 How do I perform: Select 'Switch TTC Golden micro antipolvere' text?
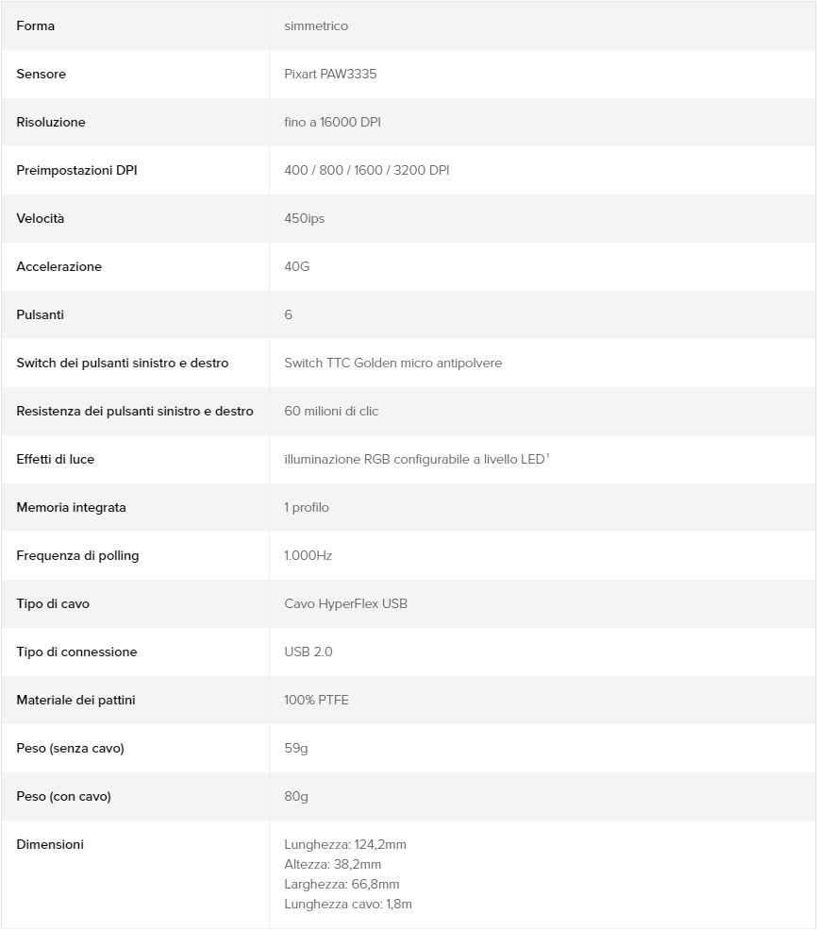coord(392,363)
